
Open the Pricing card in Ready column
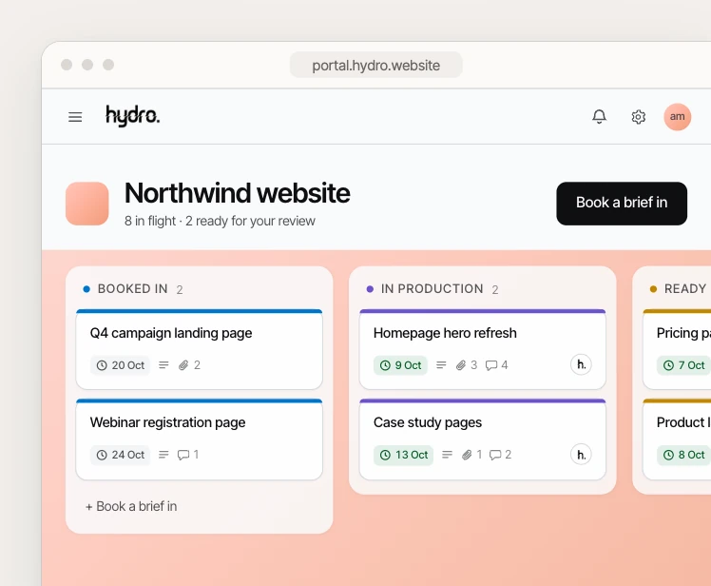[x=677, y=349]
